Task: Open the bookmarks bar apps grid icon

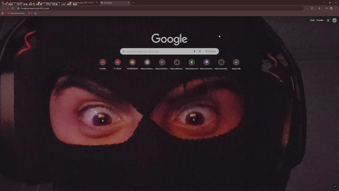Action: [3, 13]
